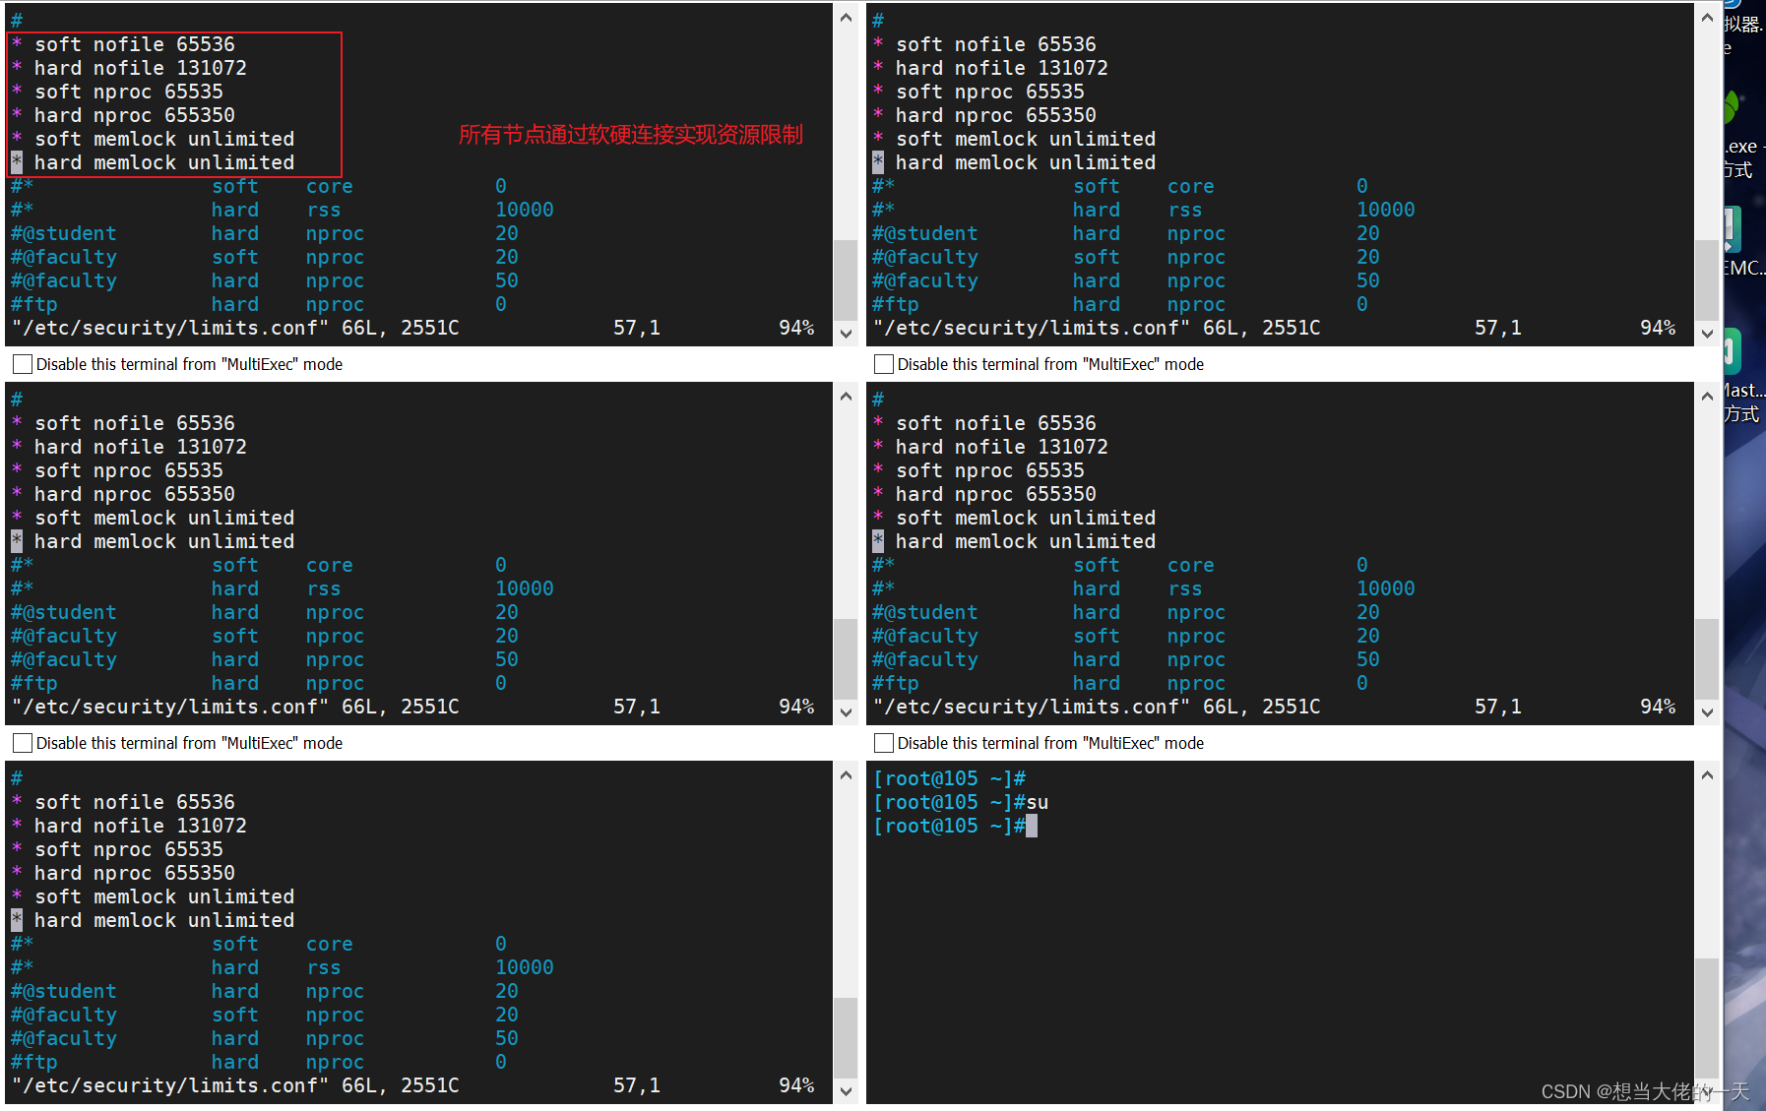Image resolution: width=1766 pixels, height=1111 pixels.
Task: Click scroll-down arrow of bottom-left terminal
Action: point(846,1091)
